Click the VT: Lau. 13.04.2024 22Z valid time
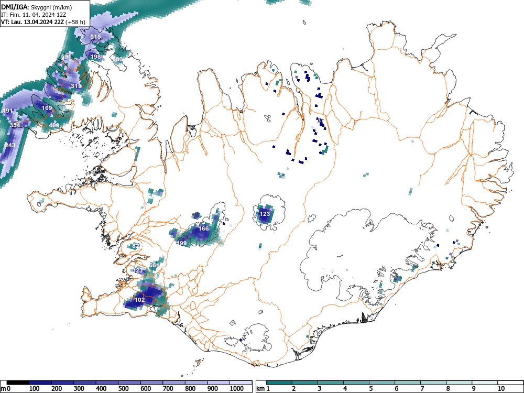Viewport: 524px width, 393px height. coord(32,22)
